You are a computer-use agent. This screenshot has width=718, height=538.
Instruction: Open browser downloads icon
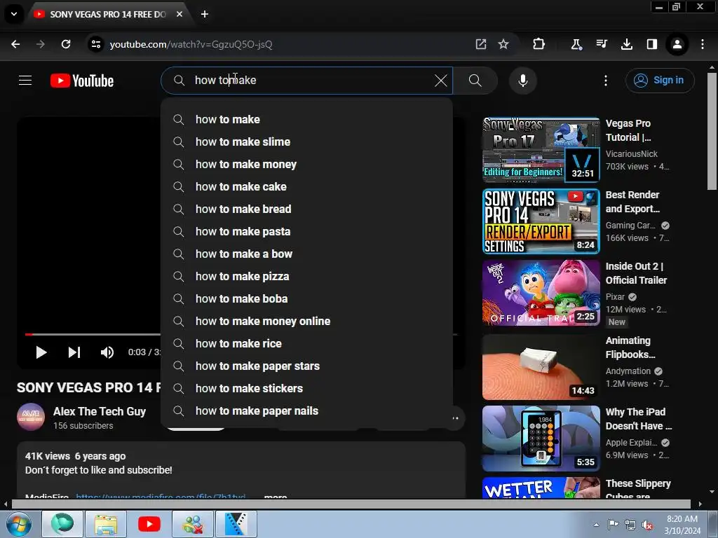point(626,44)
